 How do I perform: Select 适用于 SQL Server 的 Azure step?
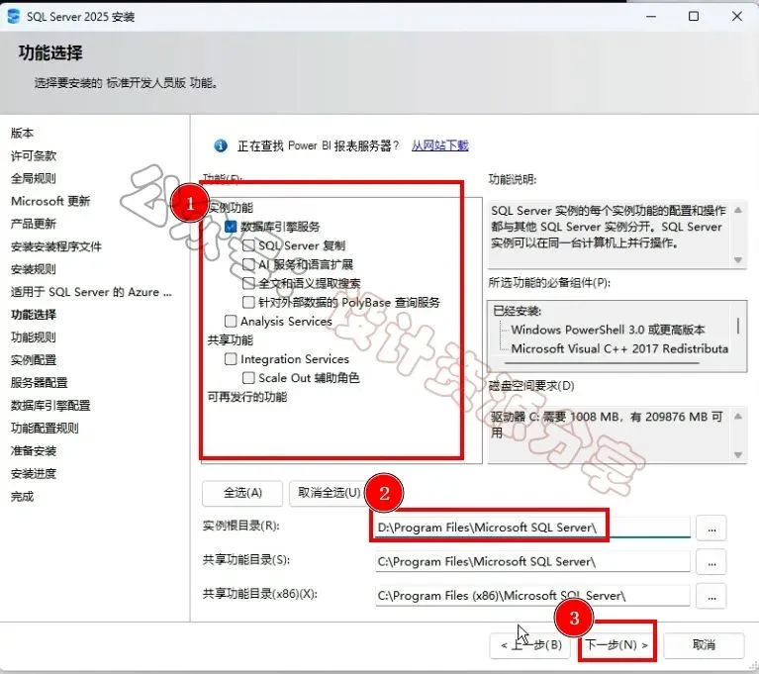tap(91, 292)
